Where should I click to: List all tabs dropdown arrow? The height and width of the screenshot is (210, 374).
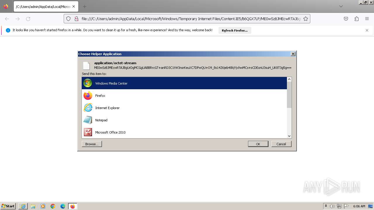tap(341, 6)
